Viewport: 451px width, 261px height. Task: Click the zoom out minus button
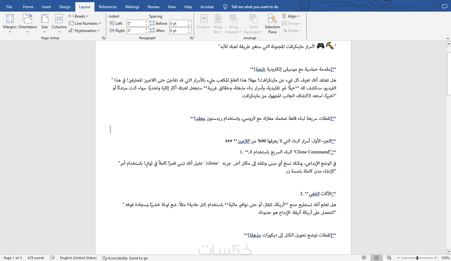(399, 258)
